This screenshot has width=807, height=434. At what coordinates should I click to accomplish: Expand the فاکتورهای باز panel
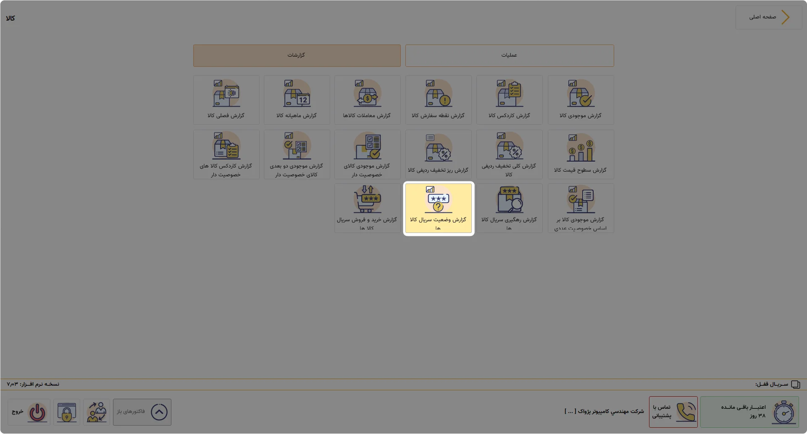[x=142, y=412]
